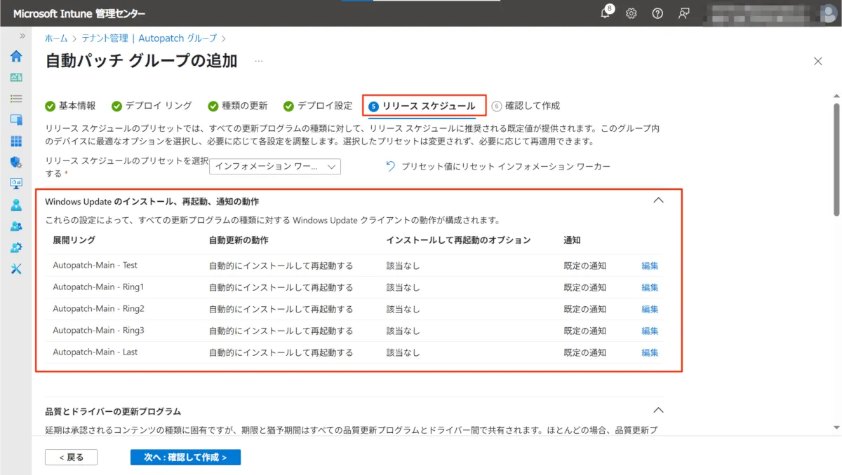Screen dimensions: 842x475
Task: Click the テナント管理 | Autopatch グループ breadcrumb
Action: click(149, 39)
